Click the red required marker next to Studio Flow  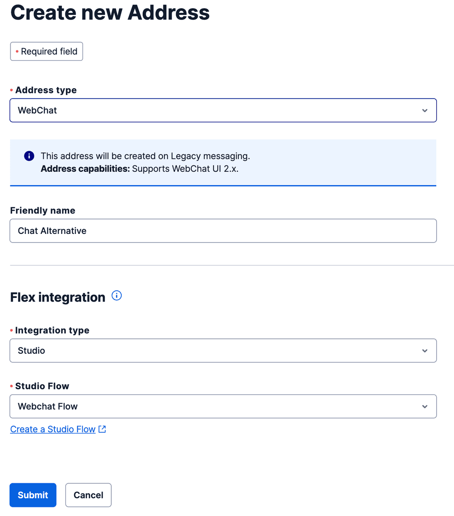pos(12,386)
